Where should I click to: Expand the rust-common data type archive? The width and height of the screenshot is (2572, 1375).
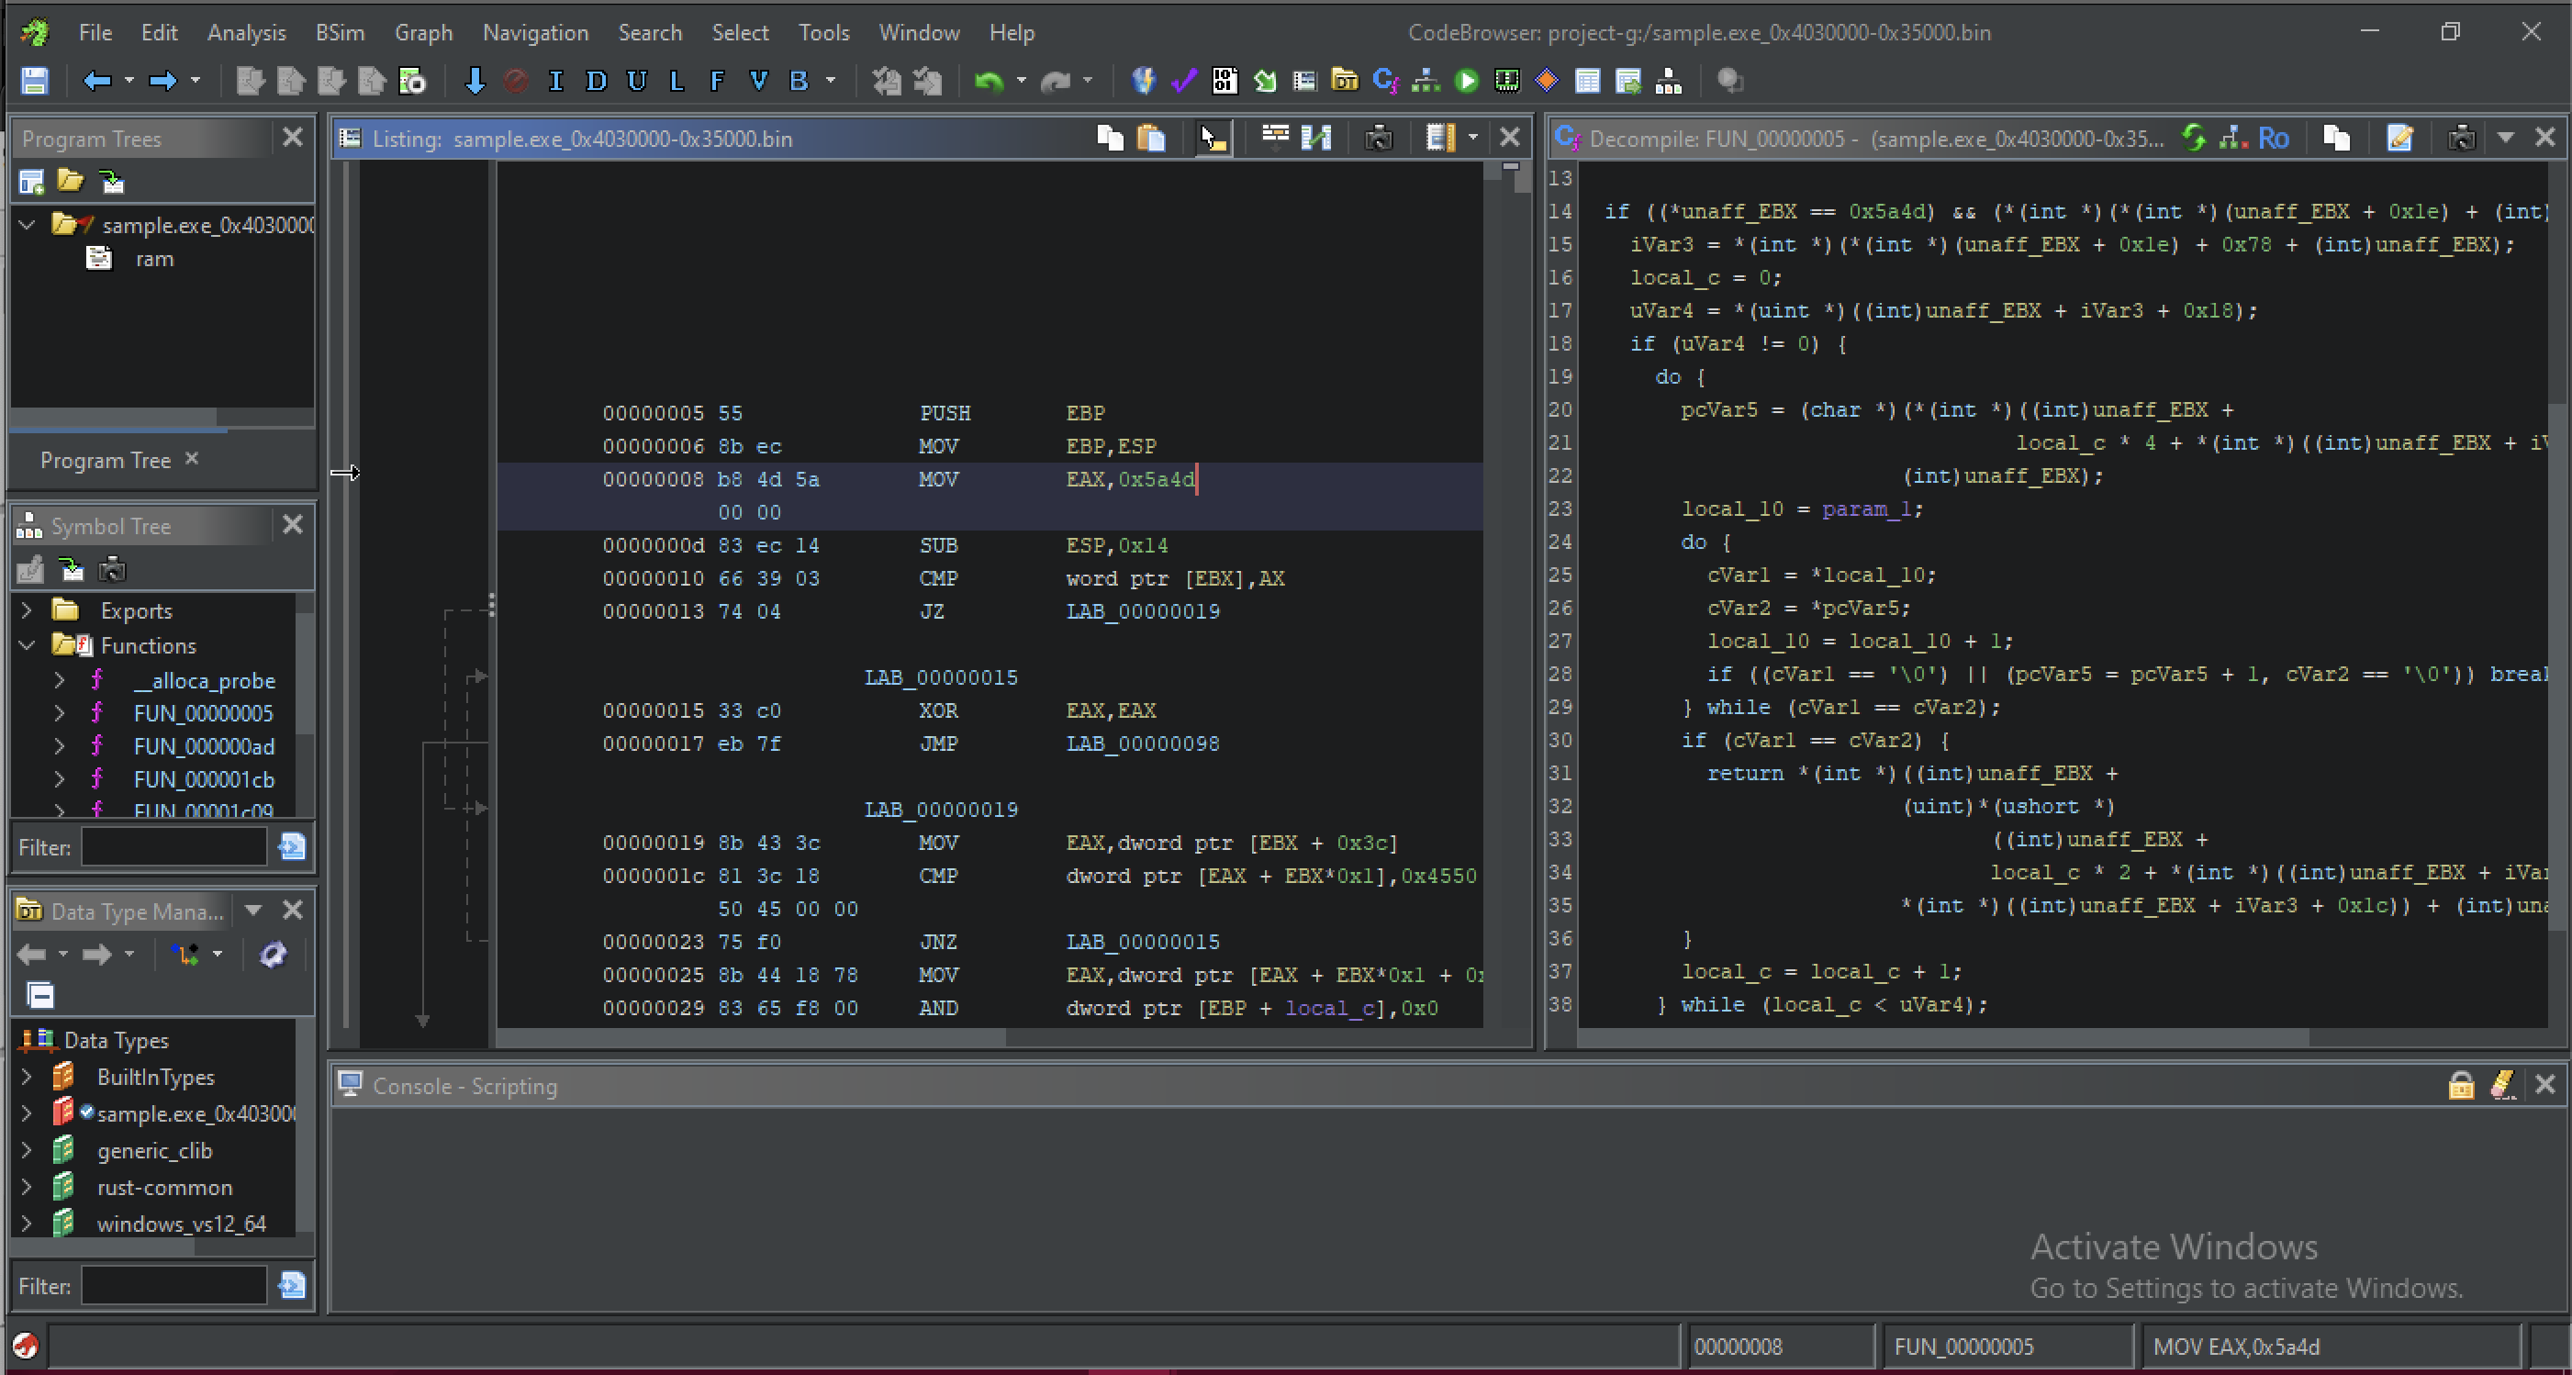point(28,1187)
